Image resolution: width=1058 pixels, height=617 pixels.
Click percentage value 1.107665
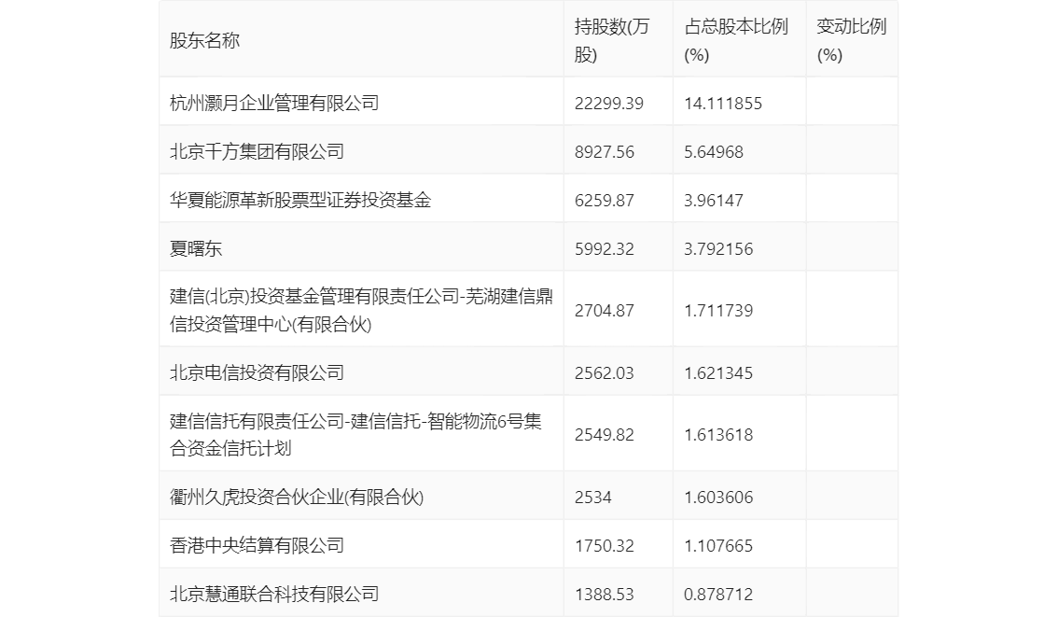coord(718,546)
